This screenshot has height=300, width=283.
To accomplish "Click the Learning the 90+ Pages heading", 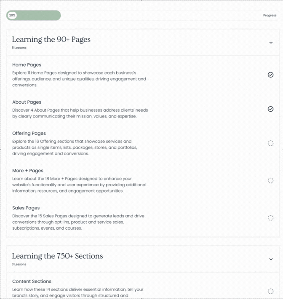I will pos(51,39).
